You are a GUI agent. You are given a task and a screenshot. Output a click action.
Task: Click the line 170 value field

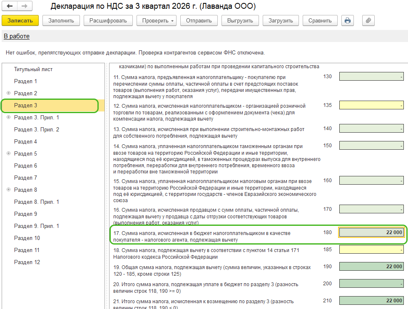pos(371,209)
